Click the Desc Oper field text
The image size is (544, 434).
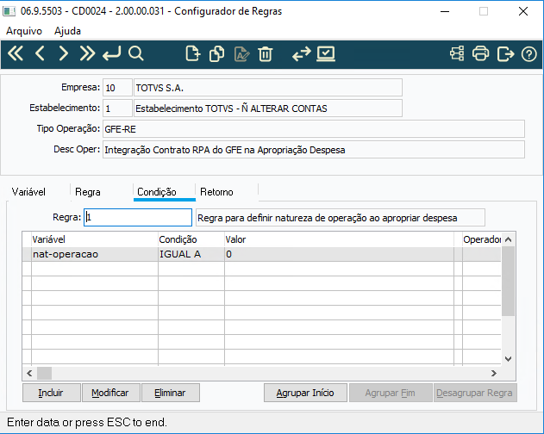[x=314, y=150]
